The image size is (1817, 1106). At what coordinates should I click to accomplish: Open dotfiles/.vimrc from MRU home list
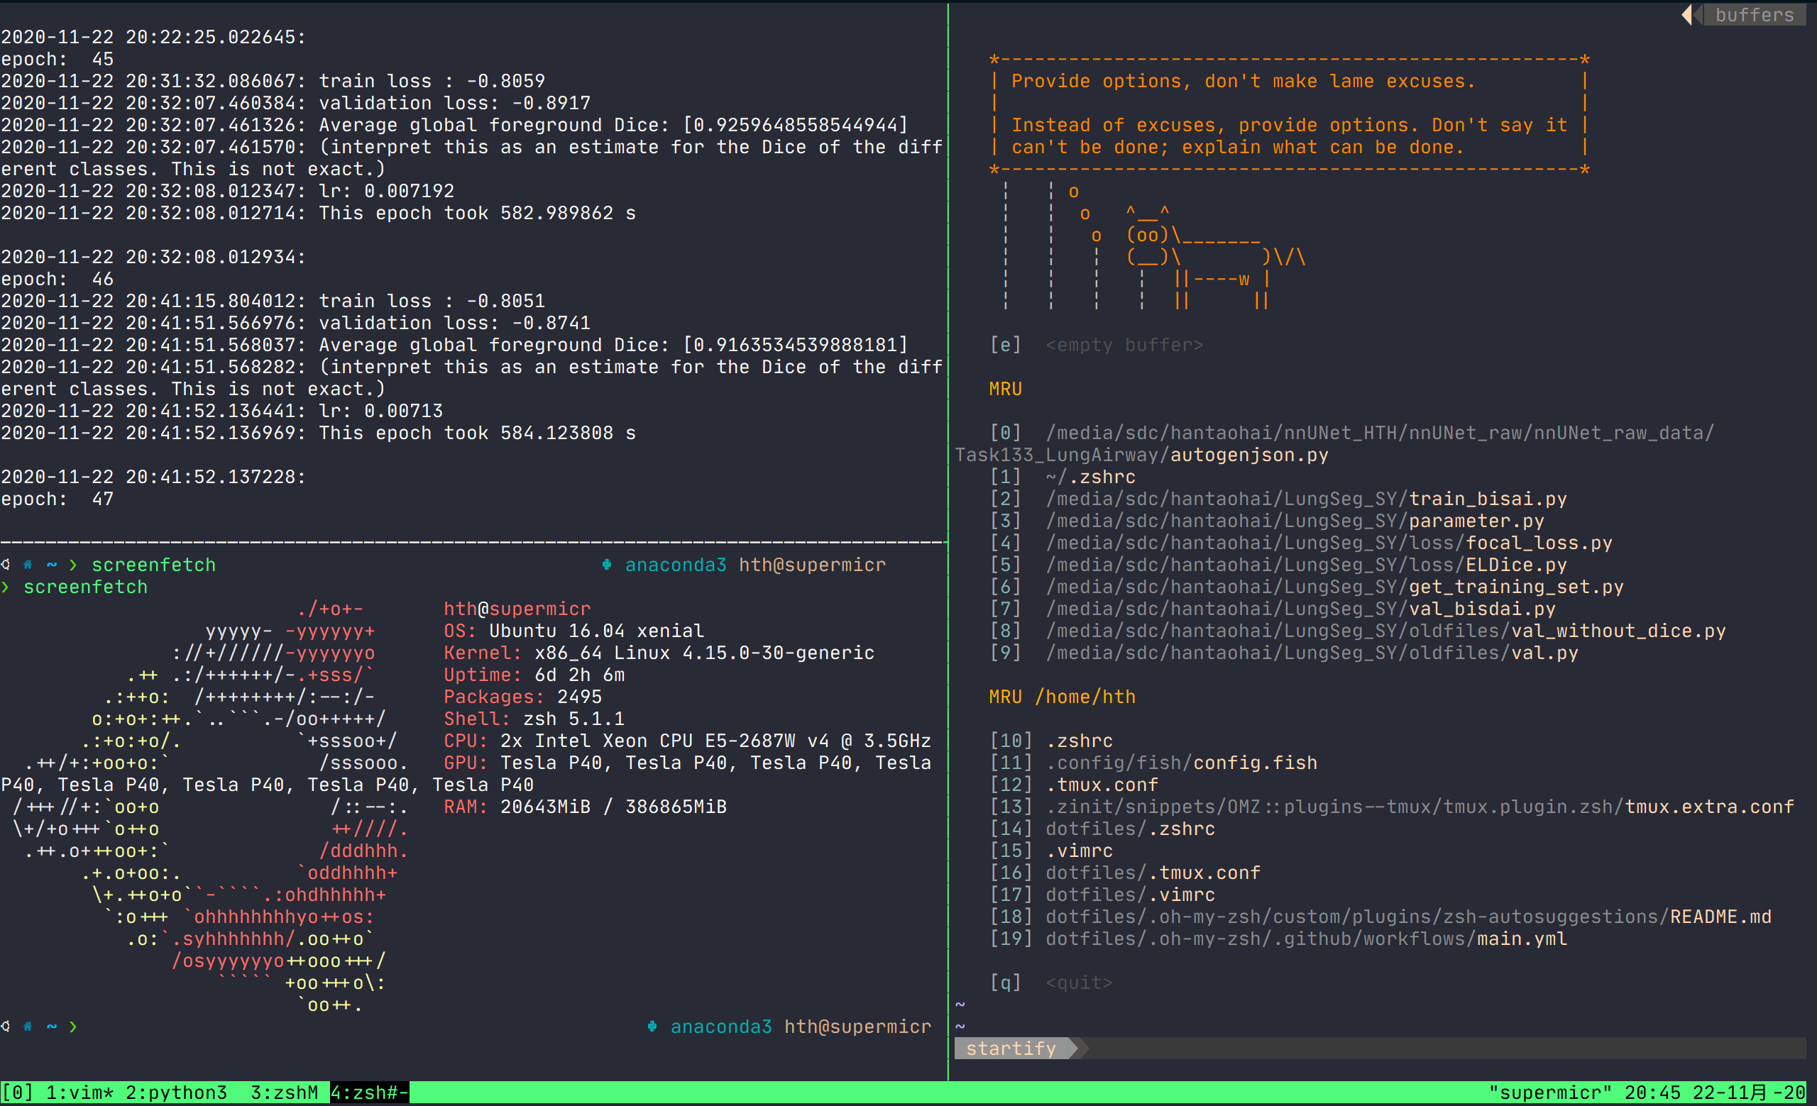(1130, 895)
